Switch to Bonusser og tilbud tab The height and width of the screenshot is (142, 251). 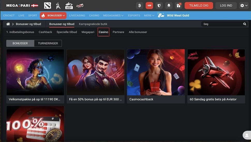[62, 24]
